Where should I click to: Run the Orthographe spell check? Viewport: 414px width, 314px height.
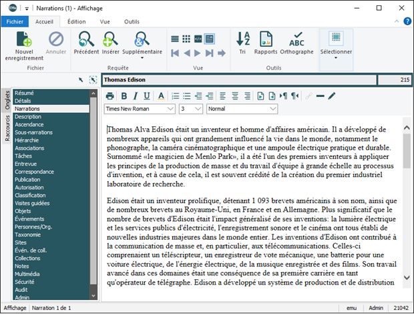[296, 39]
